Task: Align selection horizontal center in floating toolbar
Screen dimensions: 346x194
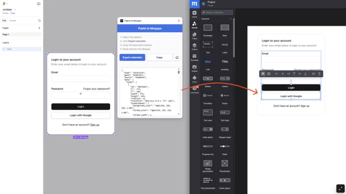Action: 282,74
